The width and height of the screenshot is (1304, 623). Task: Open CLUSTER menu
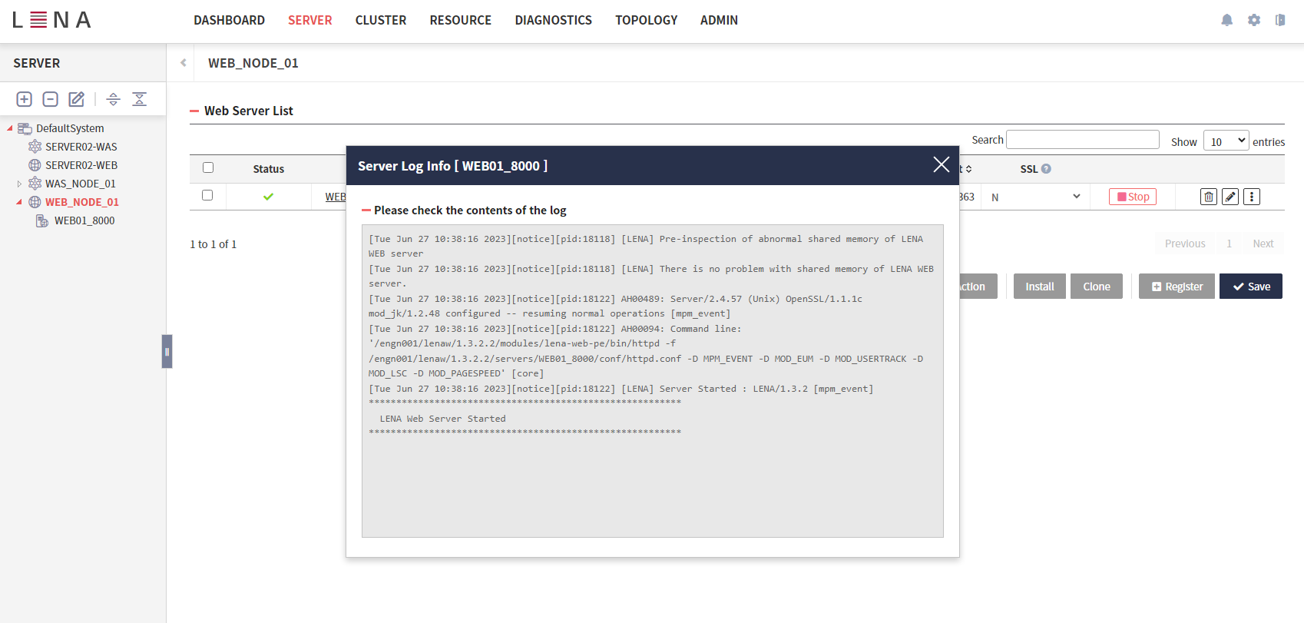click(381, 20)
